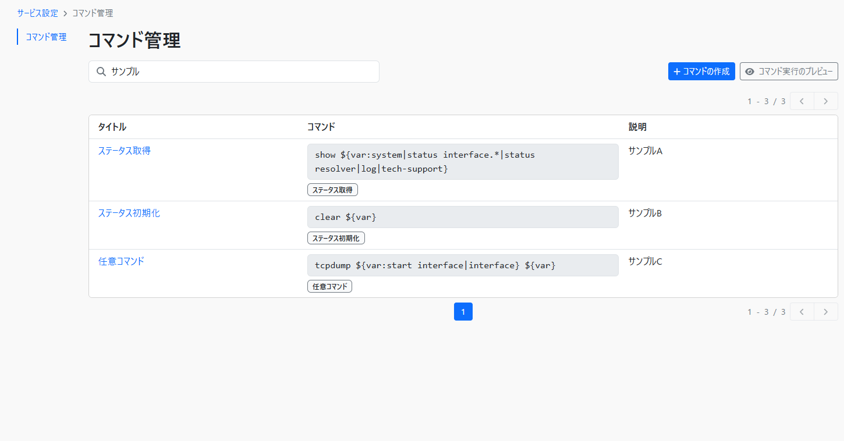Image resolution: width=844 pixels, height=441 pixels.
Task: Go to previous page using top chevron
Action: [802, 101]
